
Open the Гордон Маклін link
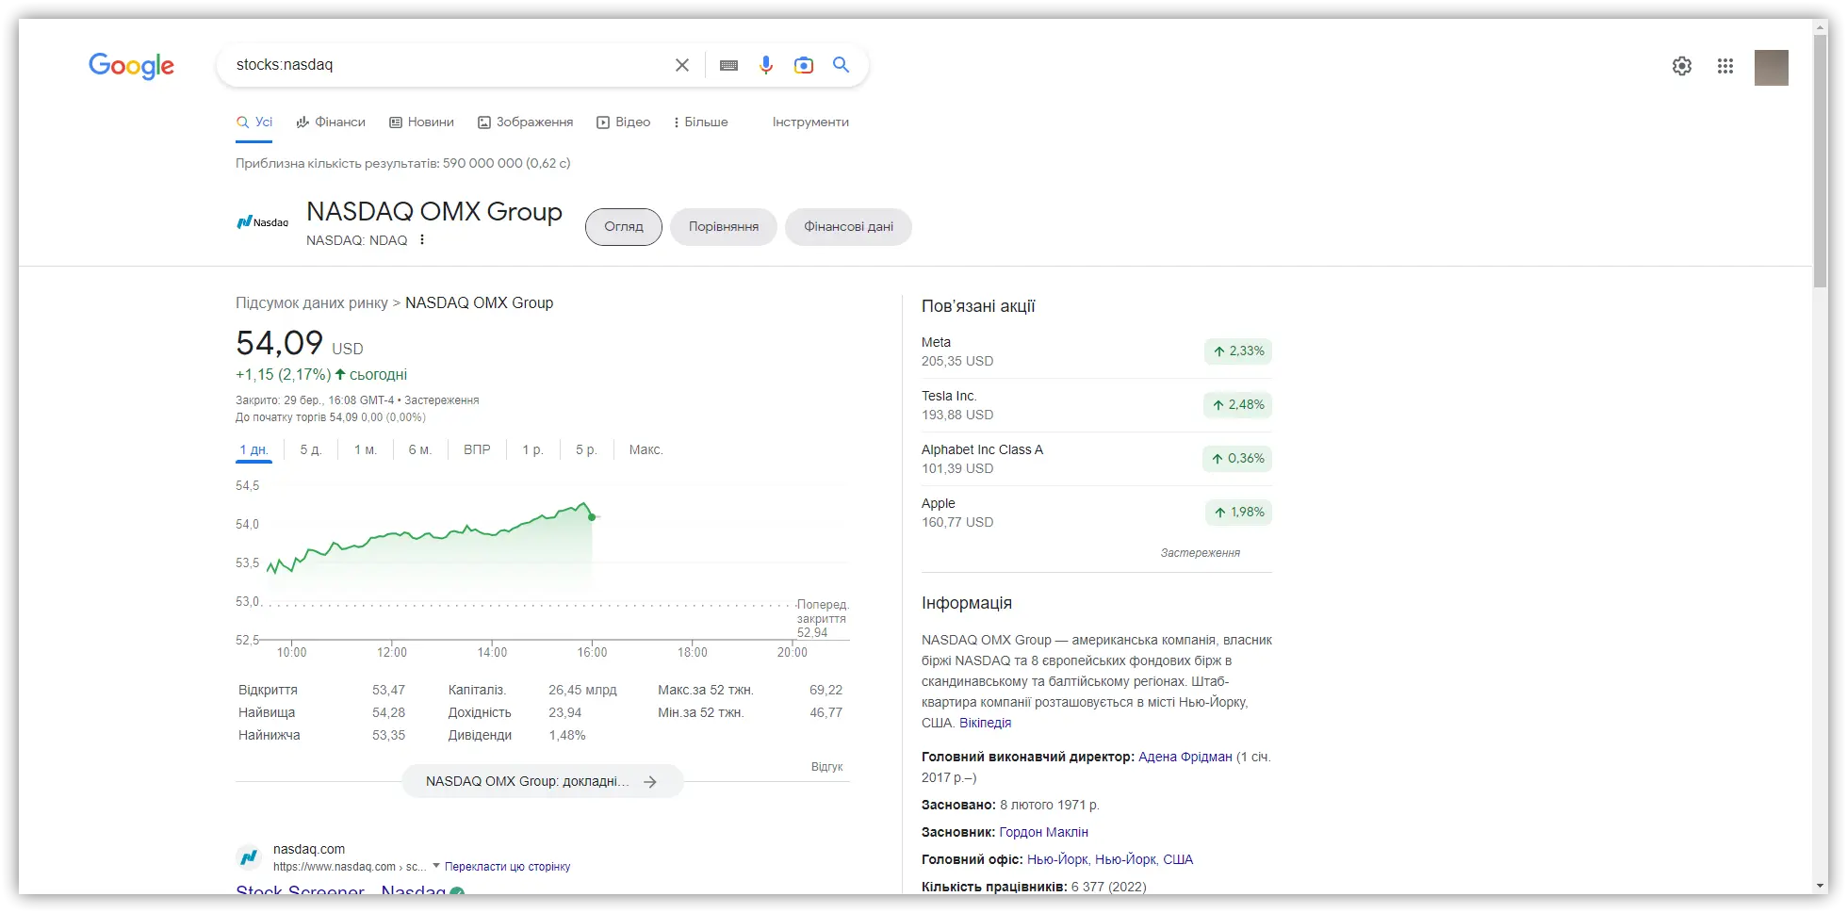point(1043,833)
